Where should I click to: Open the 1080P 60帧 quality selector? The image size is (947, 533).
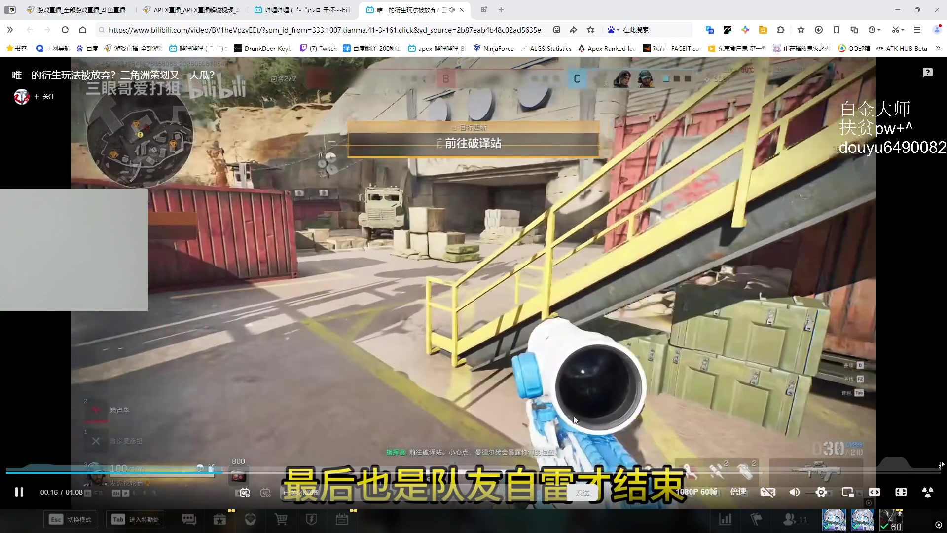[x=696, y=492]
